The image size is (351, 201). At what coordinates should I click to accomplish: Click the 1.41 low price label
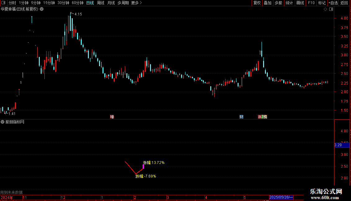click(12, 114)
